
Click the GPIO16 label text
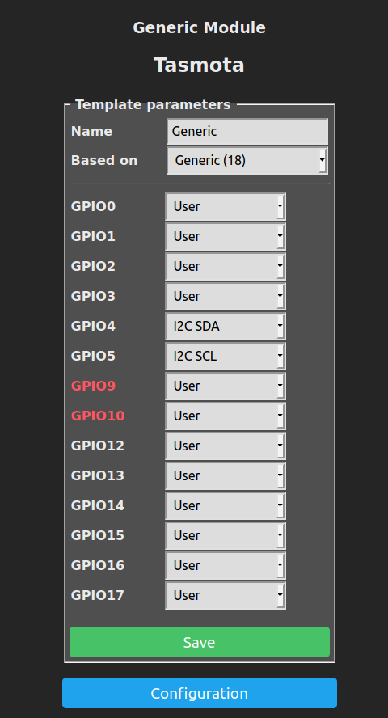[98, 565]
